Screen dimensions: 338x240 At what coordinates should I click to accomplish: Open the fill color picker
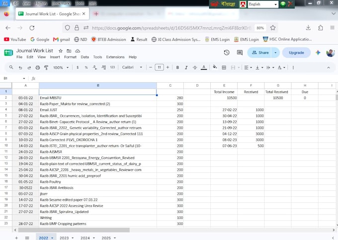tap(215, 67)
